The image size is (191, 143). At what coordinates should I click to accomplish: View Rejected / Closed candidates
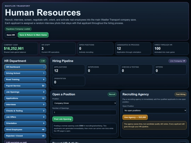25,136
